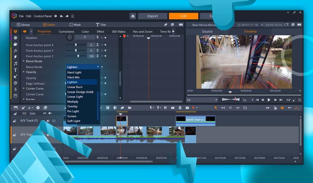Click the rotation dial icon next to Rotation
The width and height of the screenshot is (313, 183).
point(70,37)
